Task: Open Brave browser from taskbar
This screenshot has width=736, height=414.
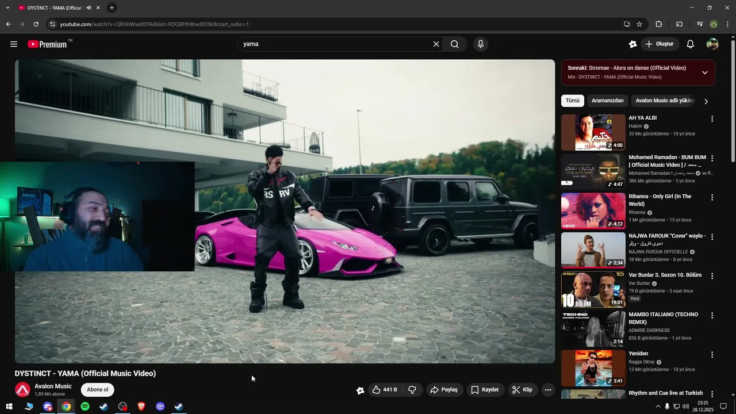Action: point(141,407)
